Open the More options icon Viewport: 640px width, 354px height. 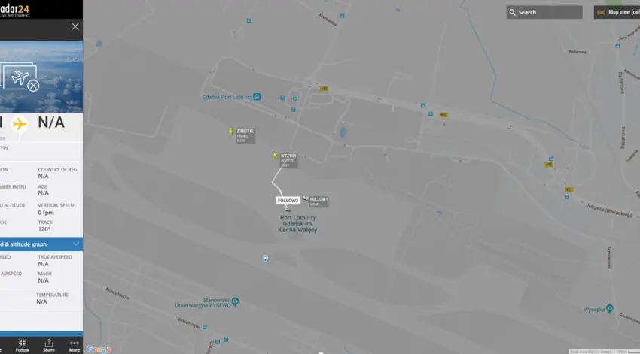(x=75, y=345)
